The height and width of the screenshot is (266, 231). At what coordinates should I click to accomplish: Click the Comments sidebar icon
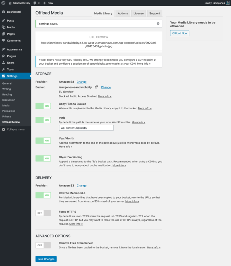(x=3, y=40)
